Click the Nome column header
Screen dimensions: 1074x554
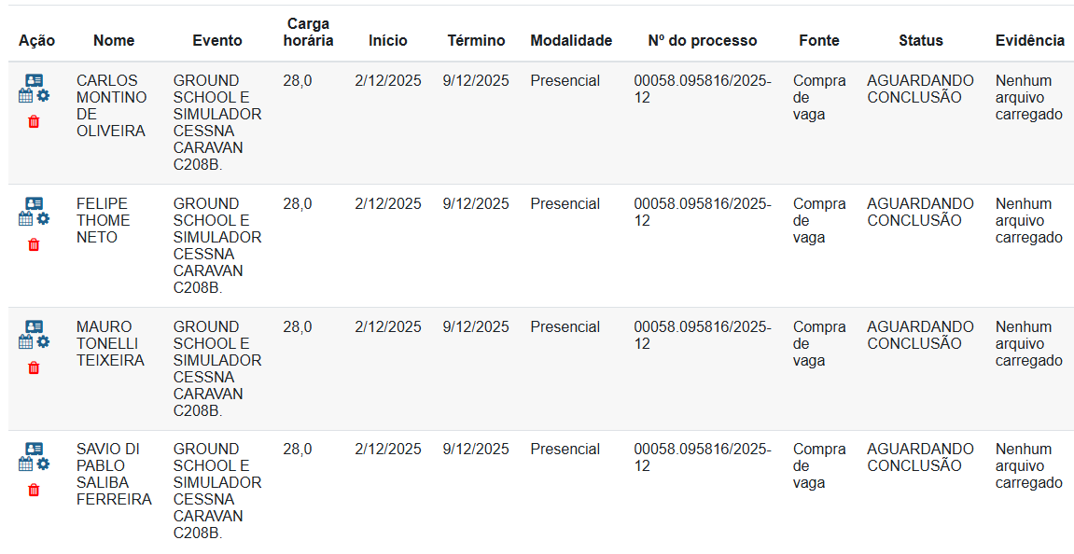[114, 40]
